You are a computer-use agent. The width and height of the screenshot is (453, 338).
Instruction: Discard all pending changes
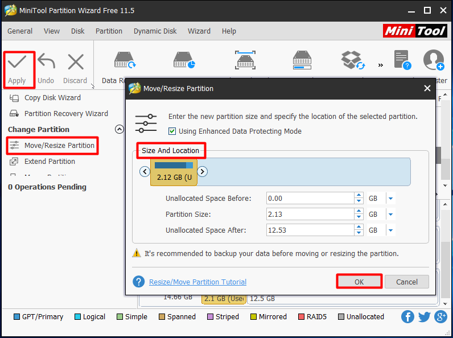pos(75,69)
